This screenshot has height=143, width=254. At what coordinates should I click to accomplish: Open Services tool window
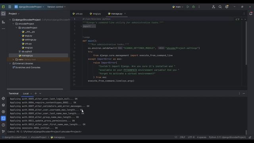click(3, 112)
